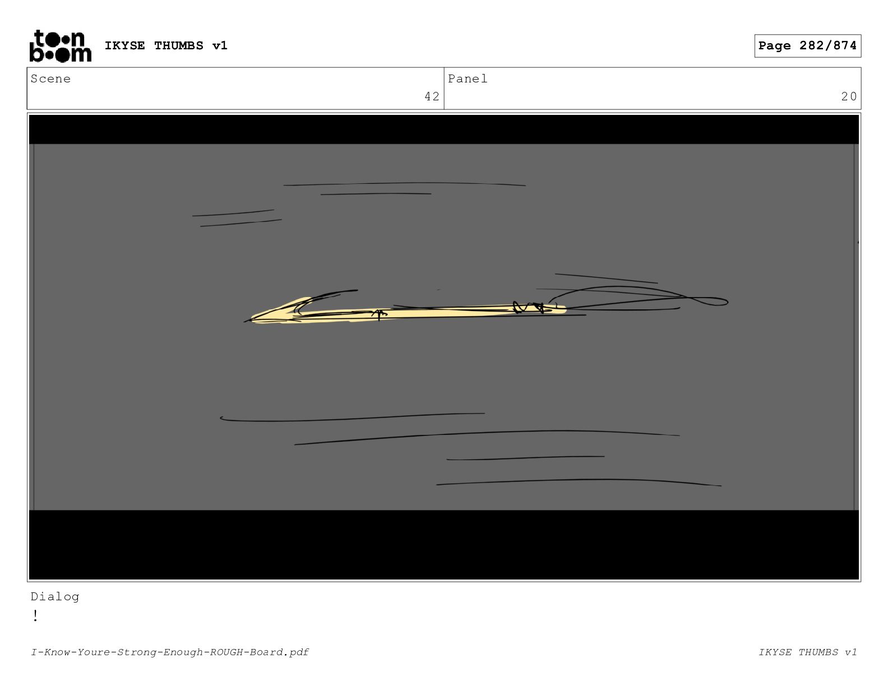
Task: Click the storyboard panel sketch of the arrow
Action: pos(444,347)
